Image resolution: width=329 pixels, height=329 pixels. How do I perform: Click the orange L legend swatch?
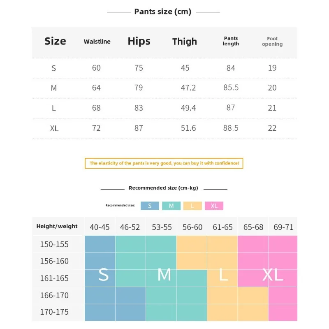click(x=192, y=206)
